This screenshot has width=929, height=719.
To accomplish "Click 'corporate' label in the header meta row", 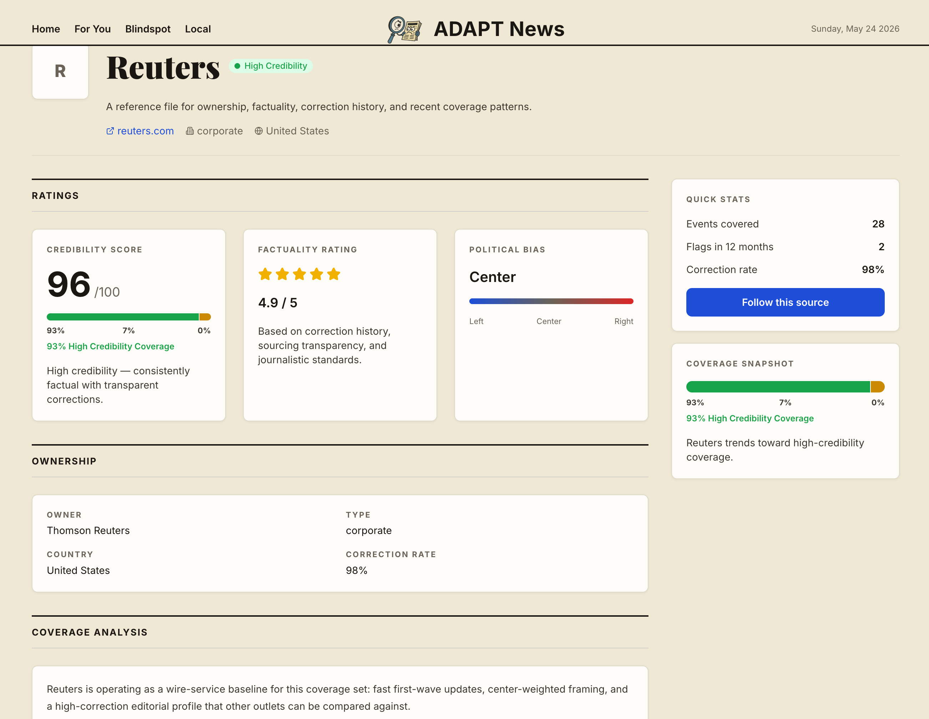I will (220, 131).
